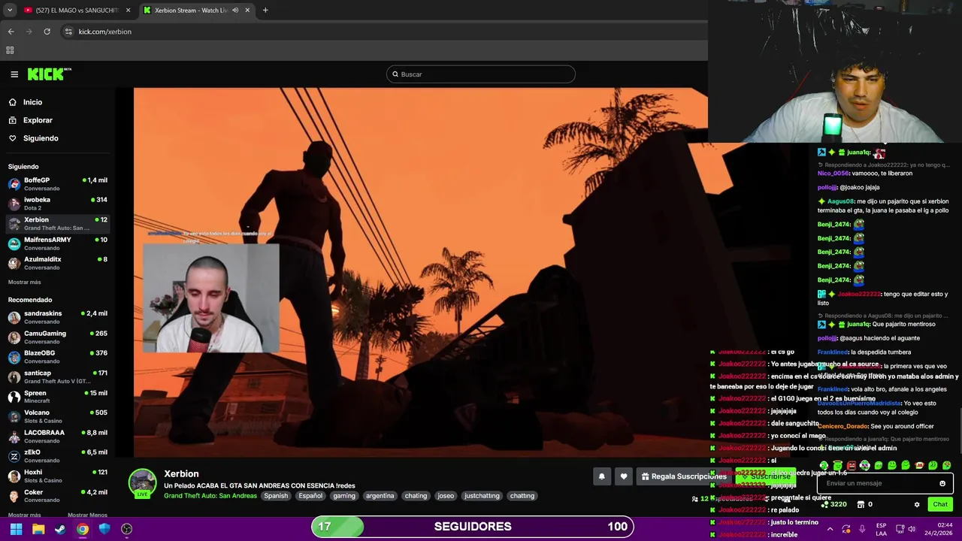
Task: Open chat settings gear
Action: (x=917, y=504)
